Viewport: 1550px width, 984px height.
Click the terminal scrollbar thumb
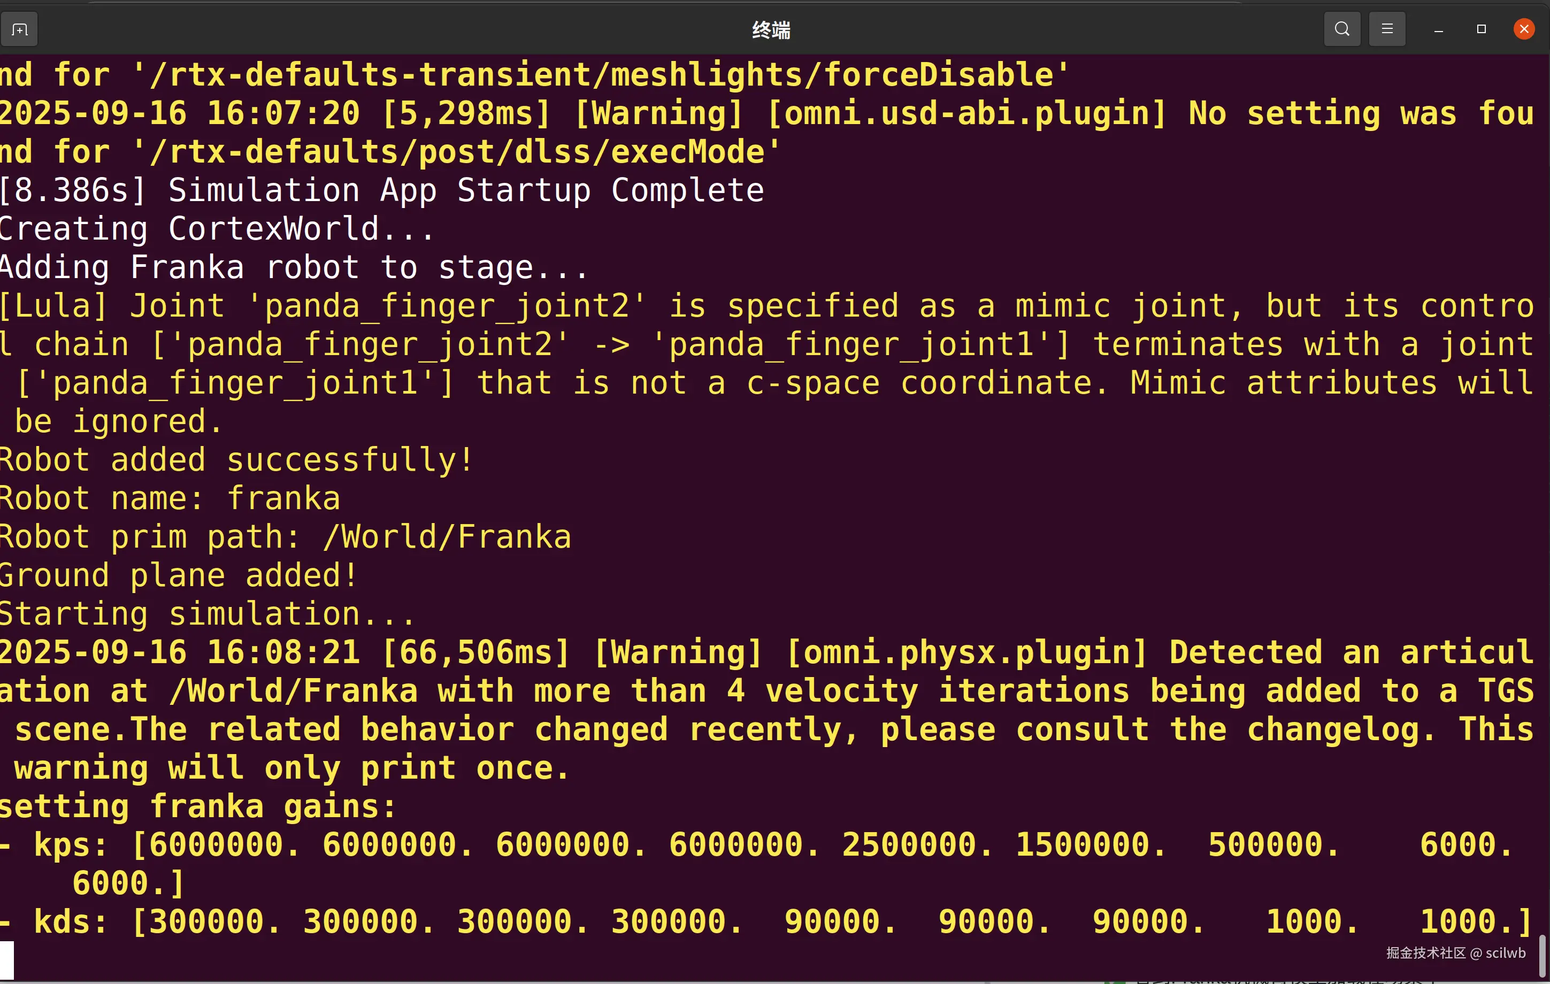[1541, 955]
